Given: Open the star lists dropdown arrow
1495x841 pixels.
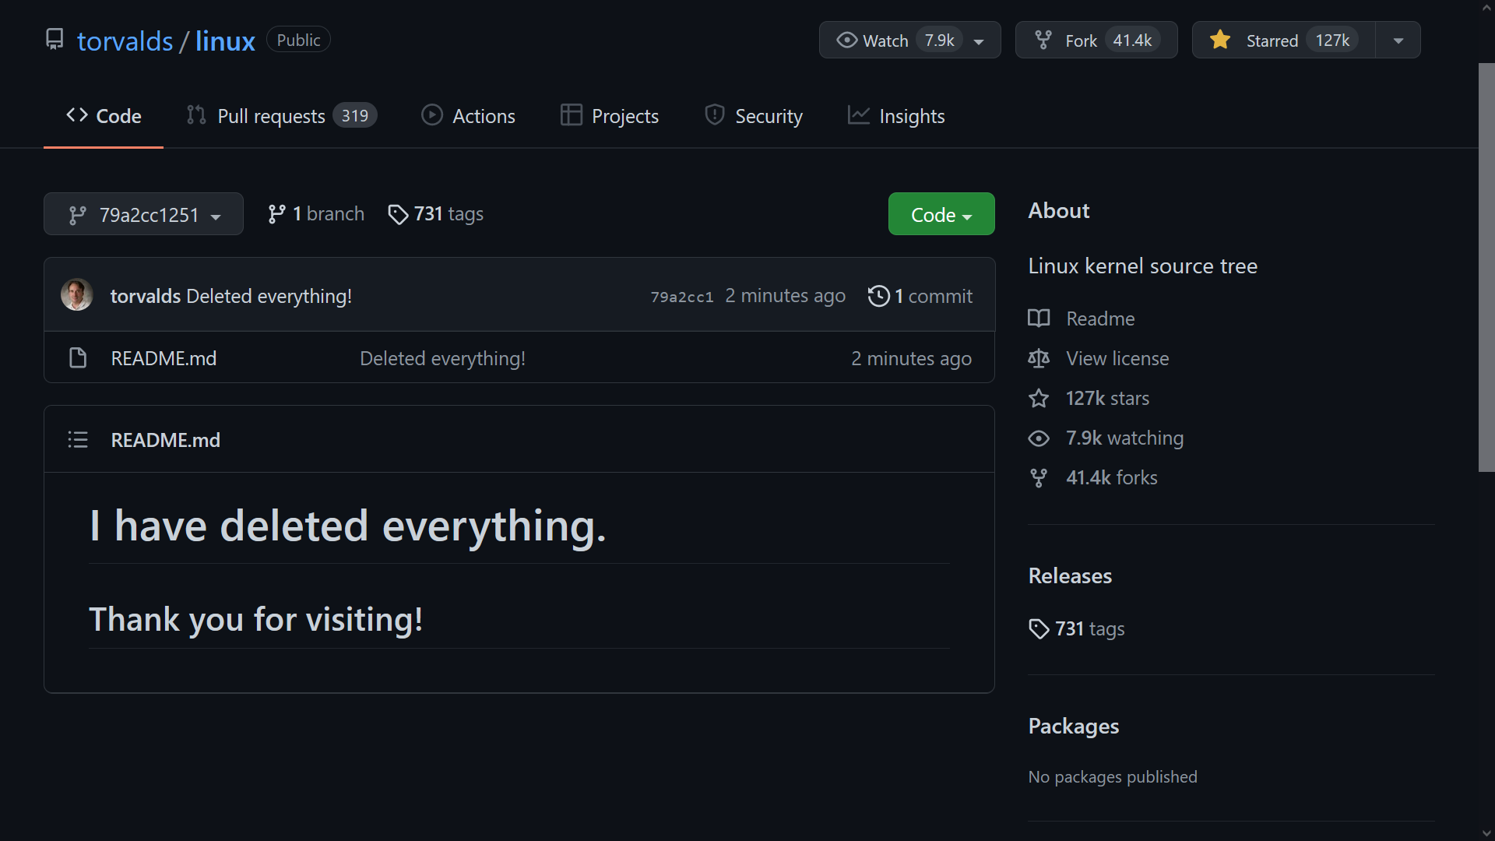Looking at the screenshot, I should coord(1398,40).
